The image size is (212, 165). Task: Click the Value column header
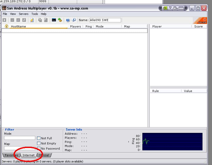pyautogui.click(x=194, y=91)
